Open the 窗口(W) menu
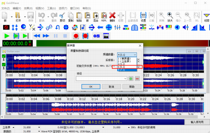Viewport: 210px width, 133px height. pyautogui.click(x=75, y=8)
